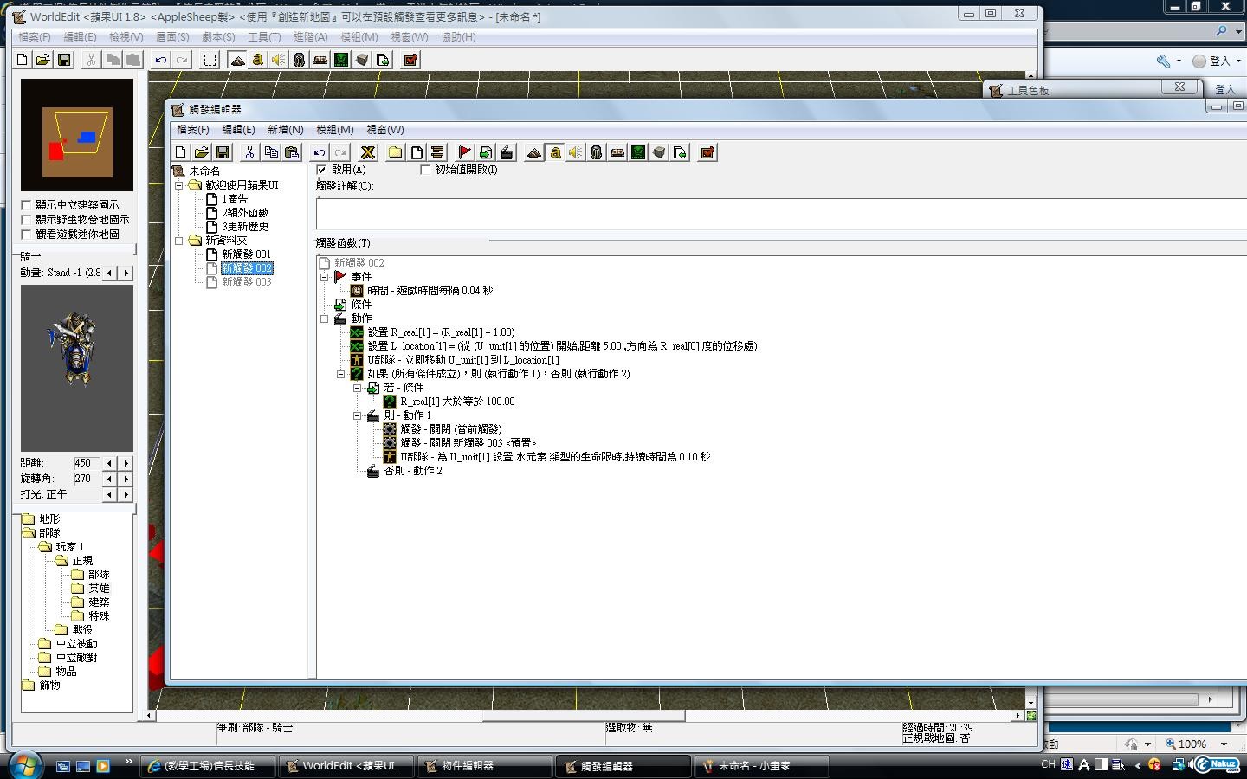Screen dimensions: 1247x779
Task: Click the new event red flag icon
Action: (464, 153)
